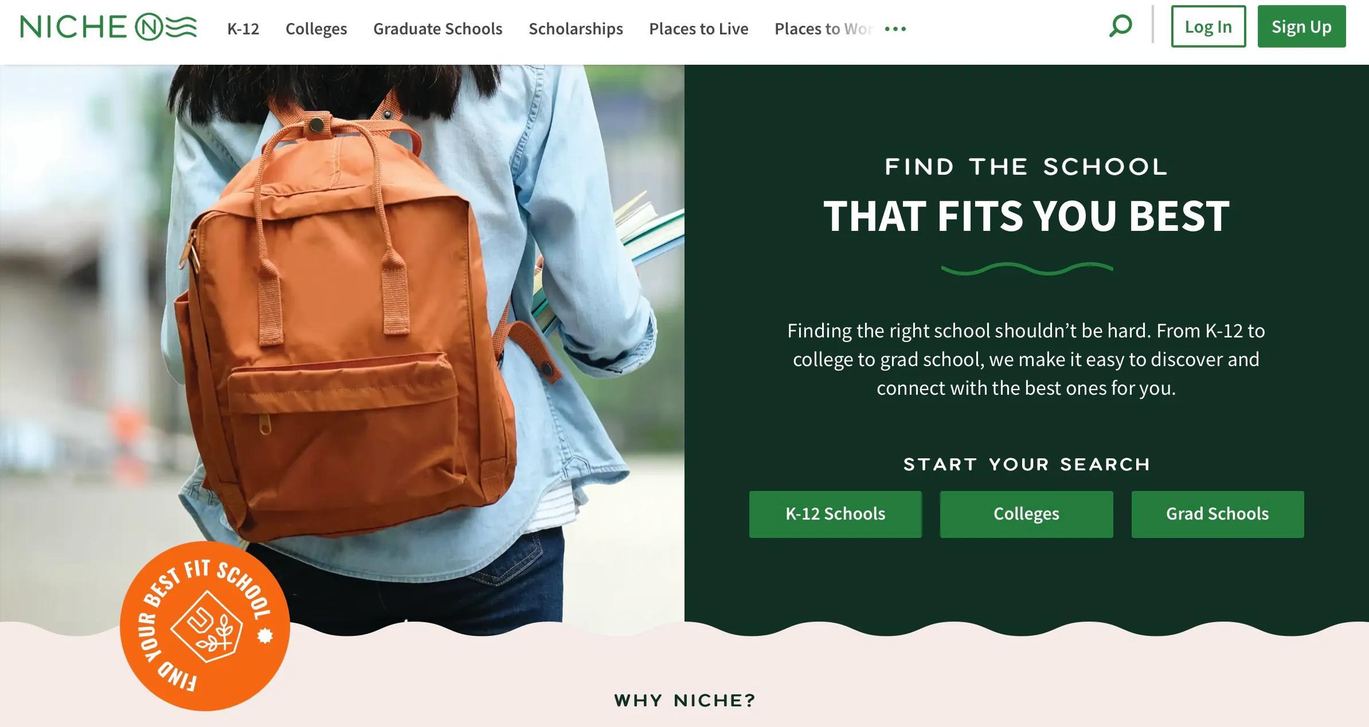Click the circled N emblem in logo
This screenshot has height=727, width=1369.
click(148, 27)
